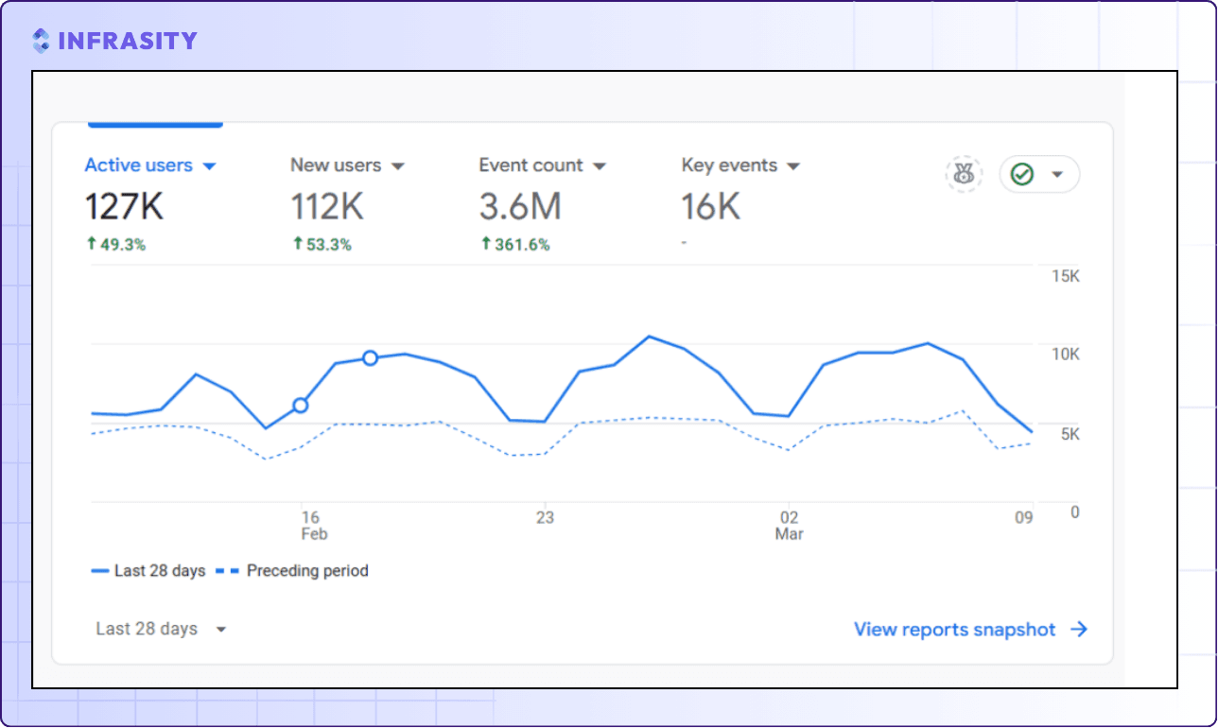Click the insights medal icon

(x=964, y=174)
